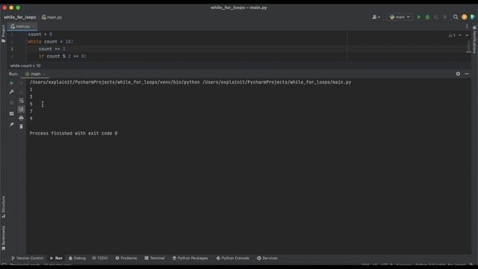Click the pin tab icon in Run panel
The width and height of the screenshot is (478, 269).
12,125
